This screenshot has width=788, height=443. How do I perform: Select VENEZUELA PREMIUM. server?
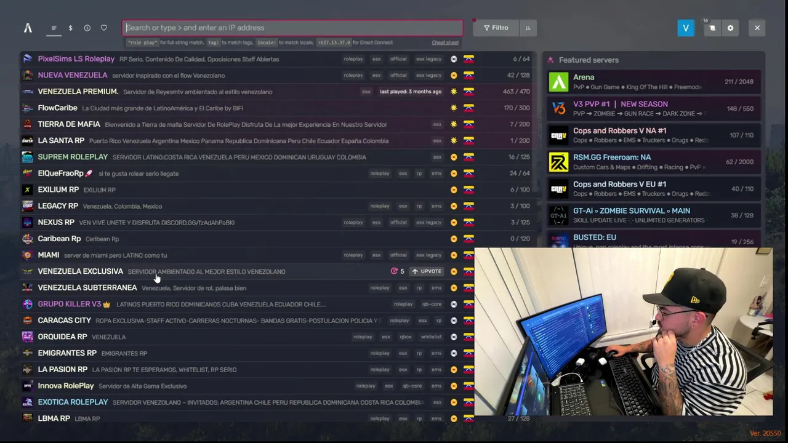(277, 92)
